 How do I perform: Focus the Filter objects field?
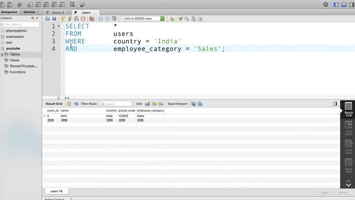[x=20, y=24]
